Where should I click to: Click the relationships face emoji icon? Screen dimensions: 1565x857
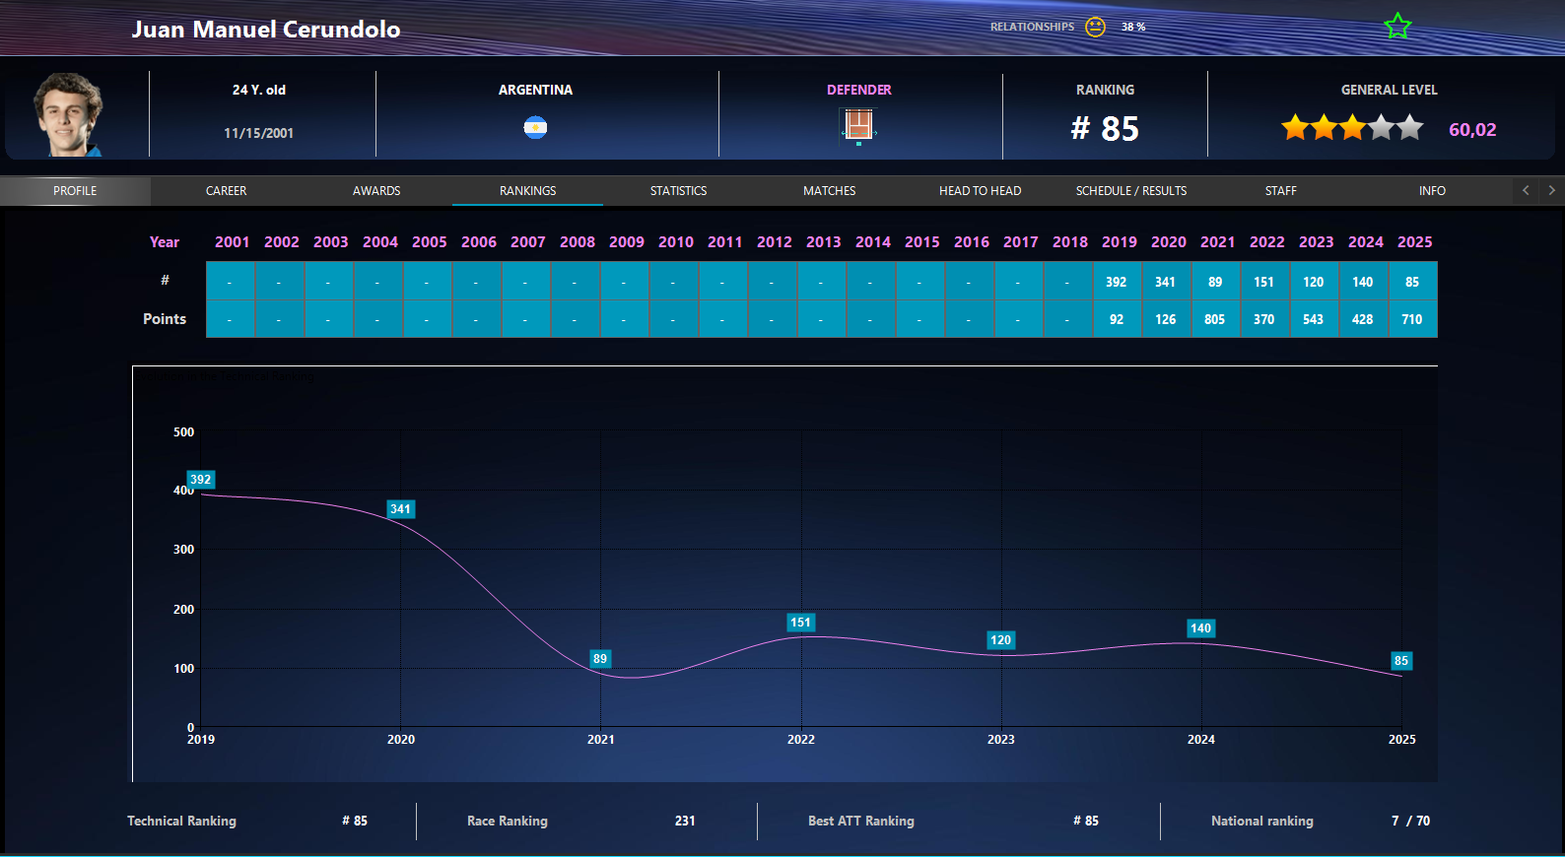[x=1095, y=27]
